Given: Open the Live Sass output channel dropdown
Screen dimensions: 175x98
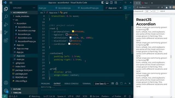Looking at the screenshot, I should pyautogui.click(x=102, y=84).
